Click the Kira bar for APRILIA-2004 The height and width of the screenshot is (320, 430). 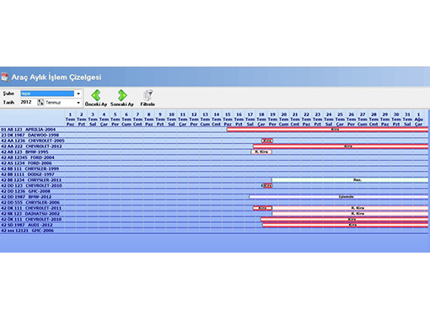[x=328, y=130]
